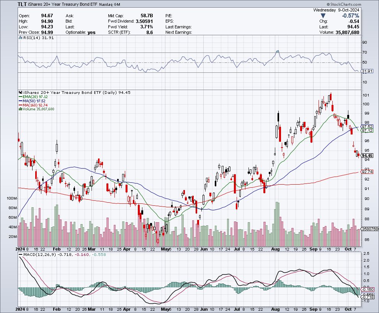Click the iShares (Daily) 94.45 price legend

click(x=77, y=92)
